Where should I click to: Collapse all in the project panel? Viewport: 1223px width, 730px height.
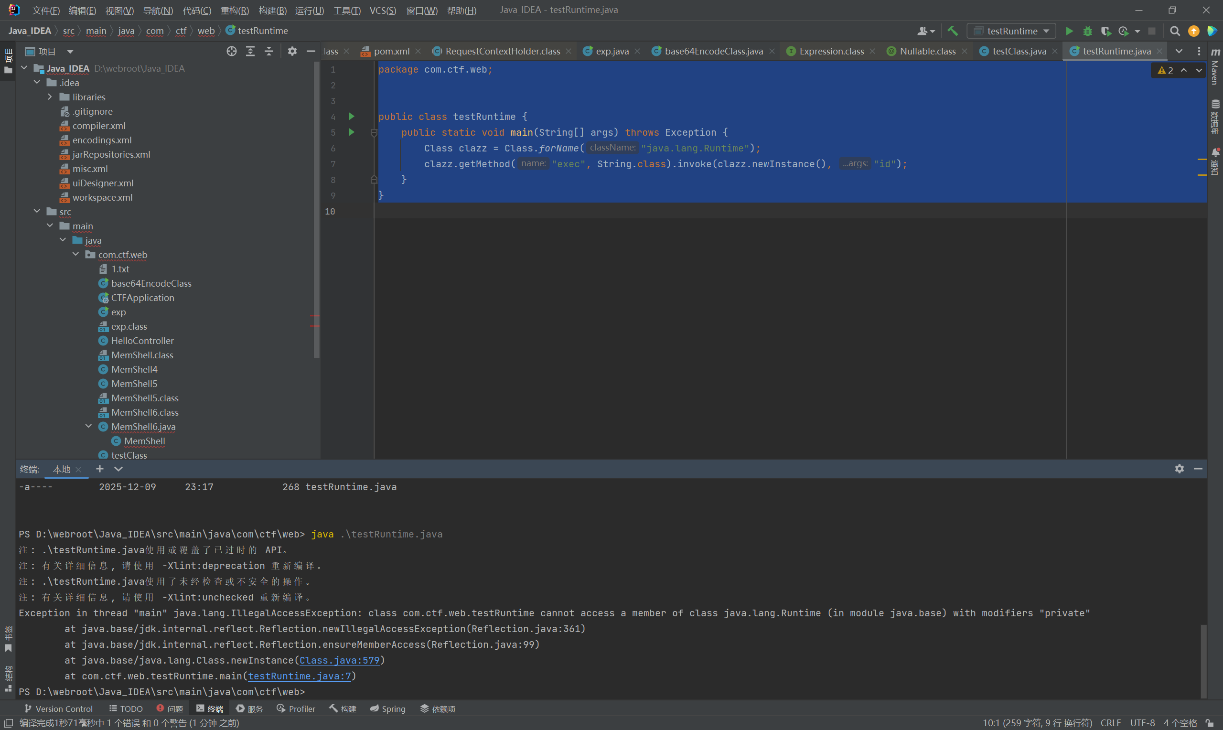269,51
